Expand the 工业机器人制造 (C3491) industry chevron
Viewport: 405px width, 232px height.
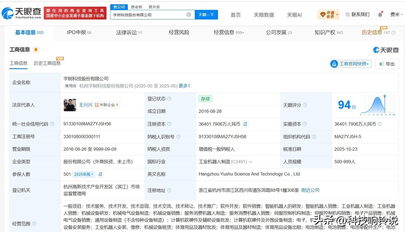[x=251, y=162]
